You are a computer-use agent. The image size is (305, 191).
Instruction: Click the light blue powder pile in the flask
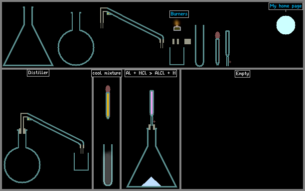(x=151, y=182)
